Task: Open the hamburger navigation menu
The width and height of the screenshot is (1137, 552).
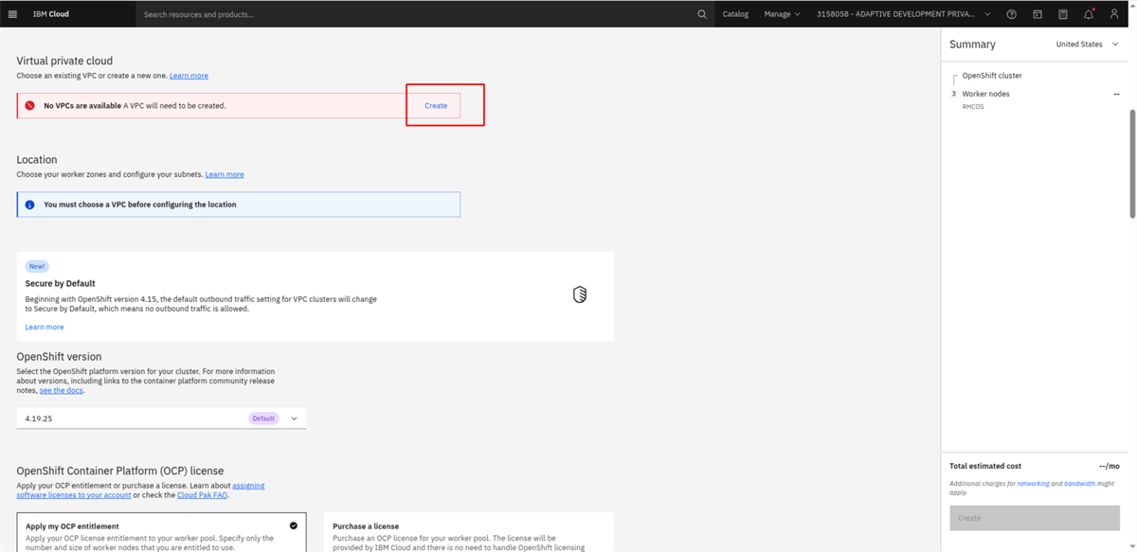Action: click(12, 14)
